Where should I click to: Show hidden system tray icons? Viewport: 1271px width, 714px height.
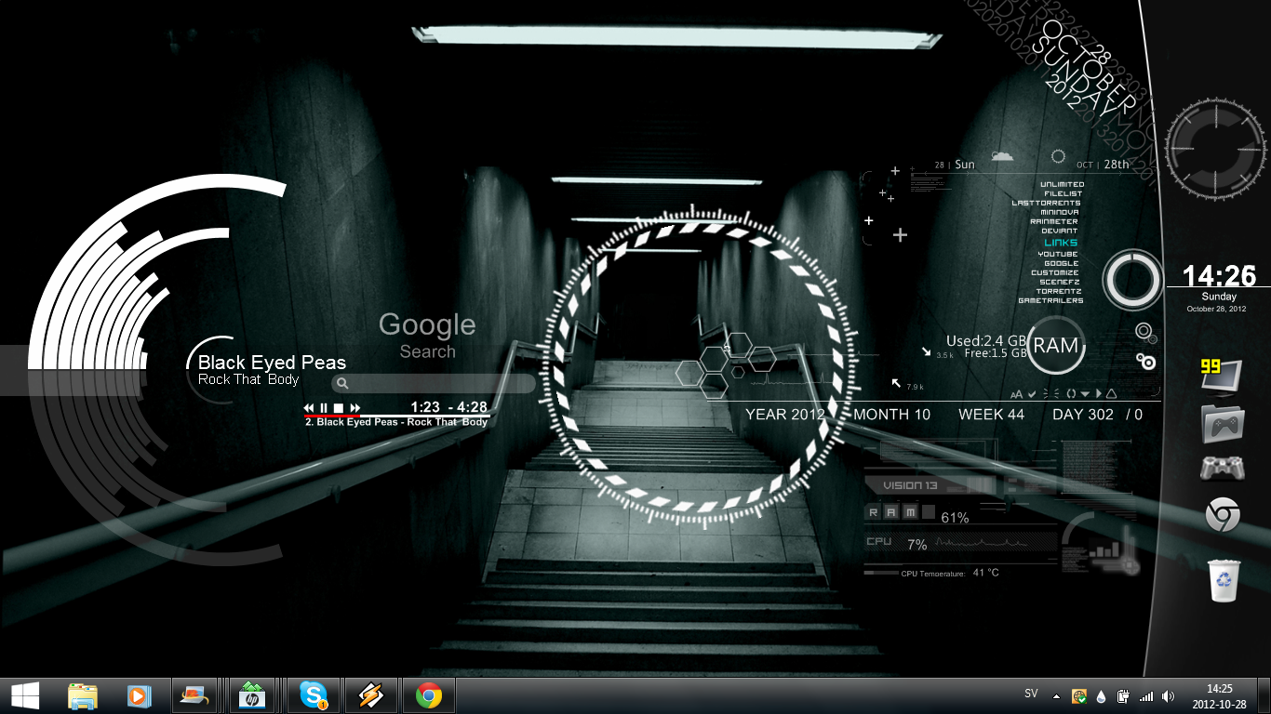click(1056, 696)
